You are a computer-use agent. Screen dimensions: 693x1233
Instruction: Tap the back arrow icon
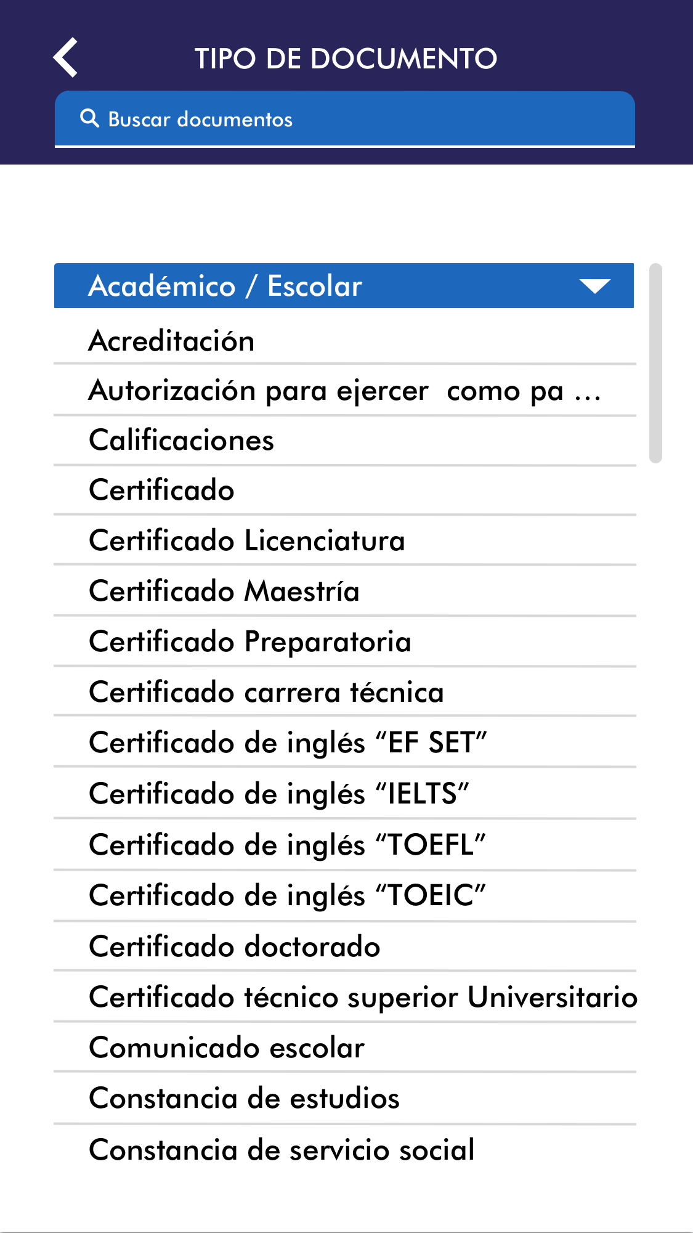point(65,58)
